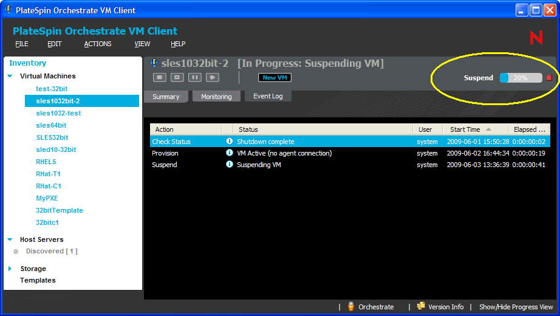Select the 'Suspending VM' status cell
Screen dimensions: 560x316
click(x=259, y=165)
